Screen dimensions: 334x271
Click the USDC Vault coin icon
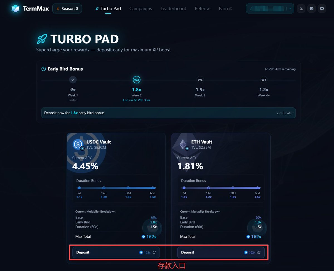click(78, 144)
